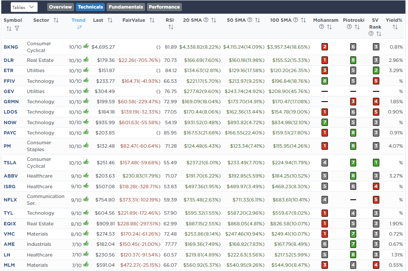This screenshot has height=271, width=408.
Task: Sort by FairValue arrows
Action: click(152, 20)
